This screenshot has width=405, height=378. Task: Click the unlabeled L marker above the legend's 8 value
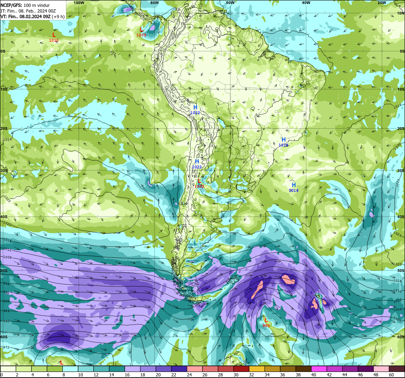tap(62, 363)
